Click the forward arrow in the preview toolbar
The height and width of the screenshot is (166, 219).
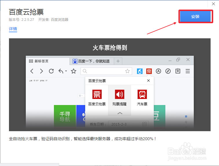pyautogui.click(x=41, y=71)
